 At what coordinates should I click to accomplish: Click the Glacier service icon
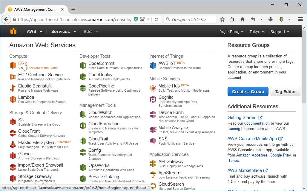pos(13,156)
